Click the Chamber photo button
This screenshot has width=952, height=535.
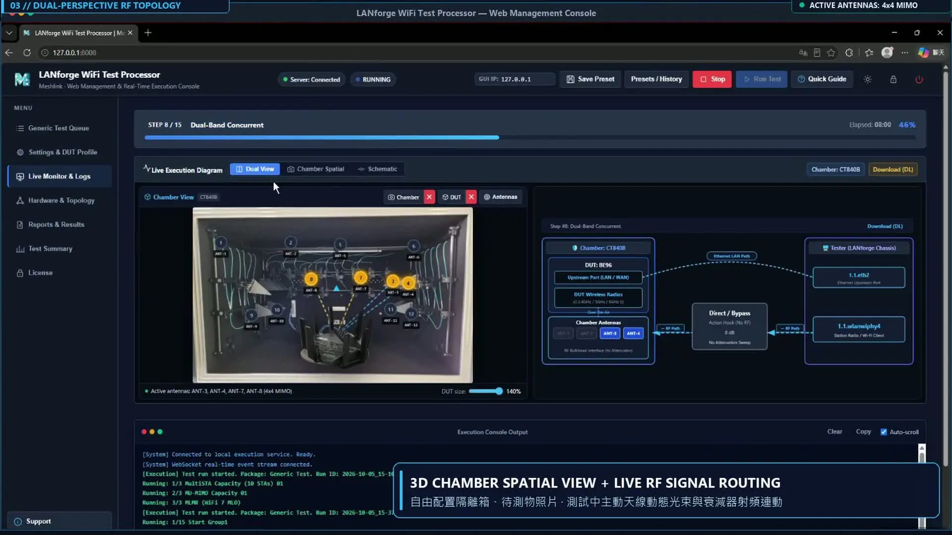404,197
